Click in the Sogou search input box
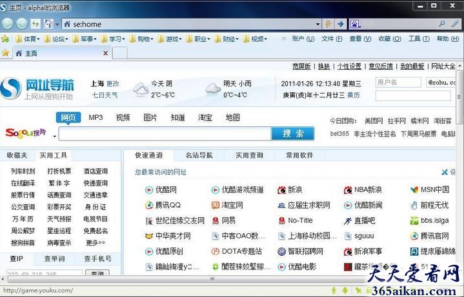This screenshot has height=297, width=464. coord(165,134)
